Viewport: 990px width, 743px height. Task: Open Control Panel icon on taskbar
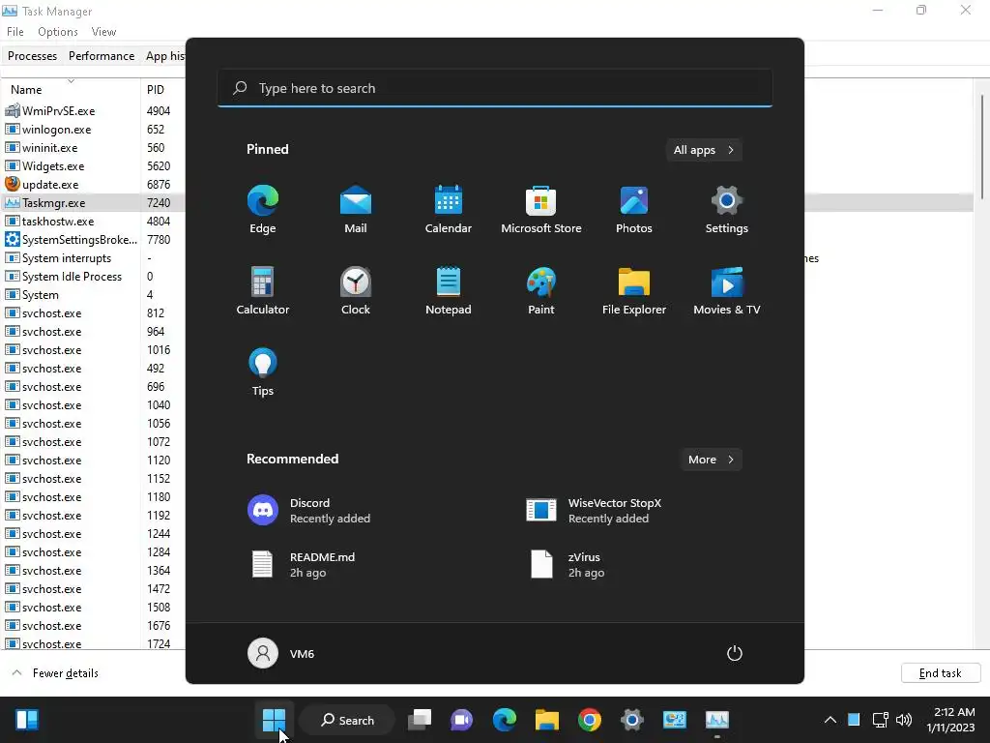pyautogui.click(x=674, y=720)
